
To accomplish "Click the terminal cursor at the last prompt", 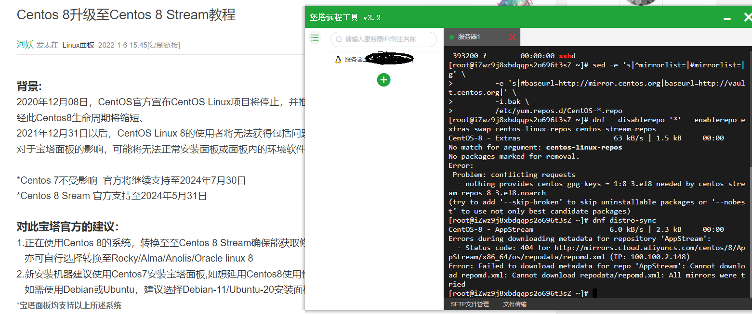I will [594, 293].
